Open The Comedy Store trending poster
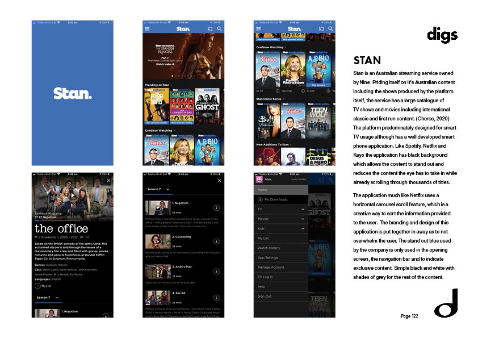 (x=182, y=106)
